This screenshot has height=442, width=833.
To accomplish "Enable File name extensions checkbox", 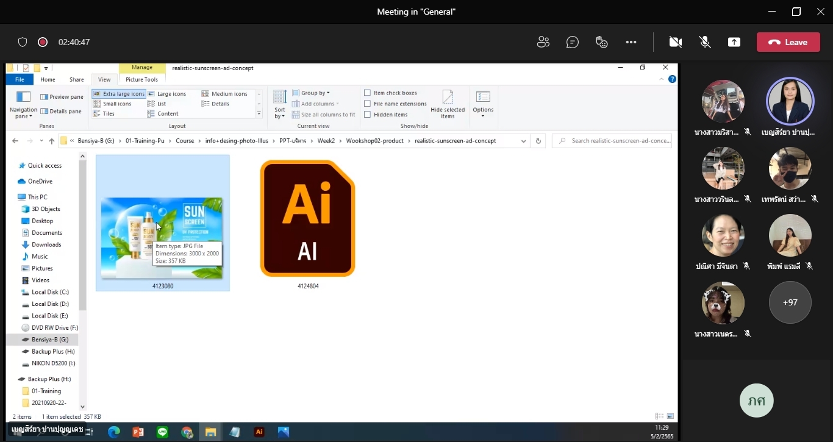I will click(367, 104).
